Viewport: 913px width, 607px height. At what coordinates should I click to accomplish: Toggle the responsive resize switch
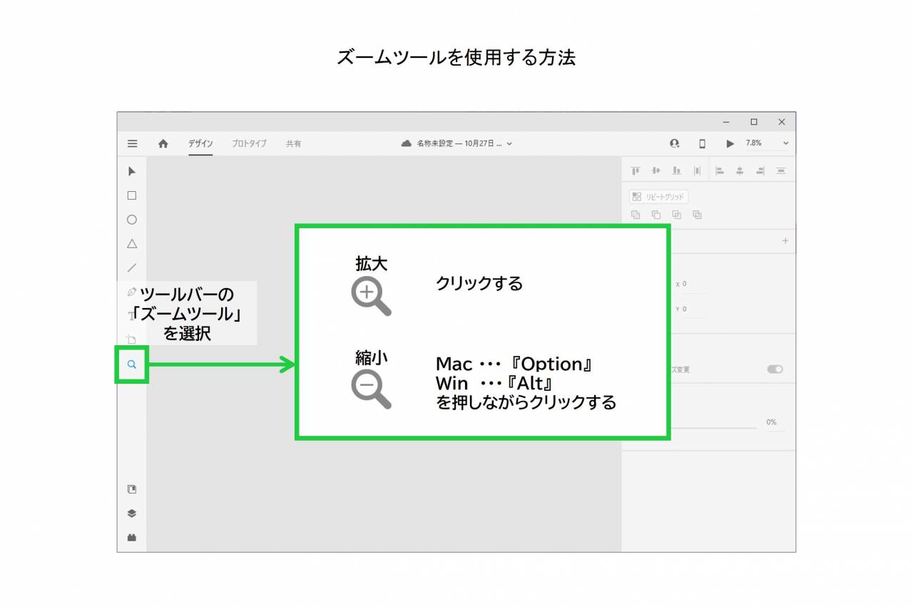pos(775,369)
